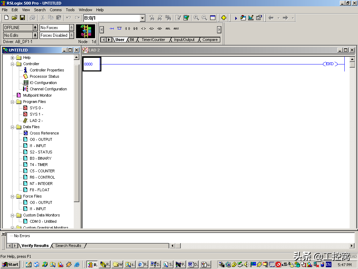Switch to the Input/Output instruction tab
The height and width of the screenshot is (269, 358).
184,40
